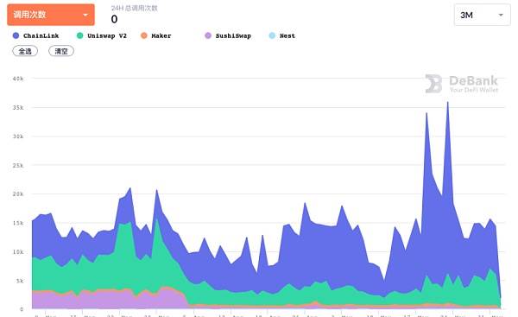Toggle the ChainLink series in legend
This screenshot has height=317, width=518.
click(35, 35)
